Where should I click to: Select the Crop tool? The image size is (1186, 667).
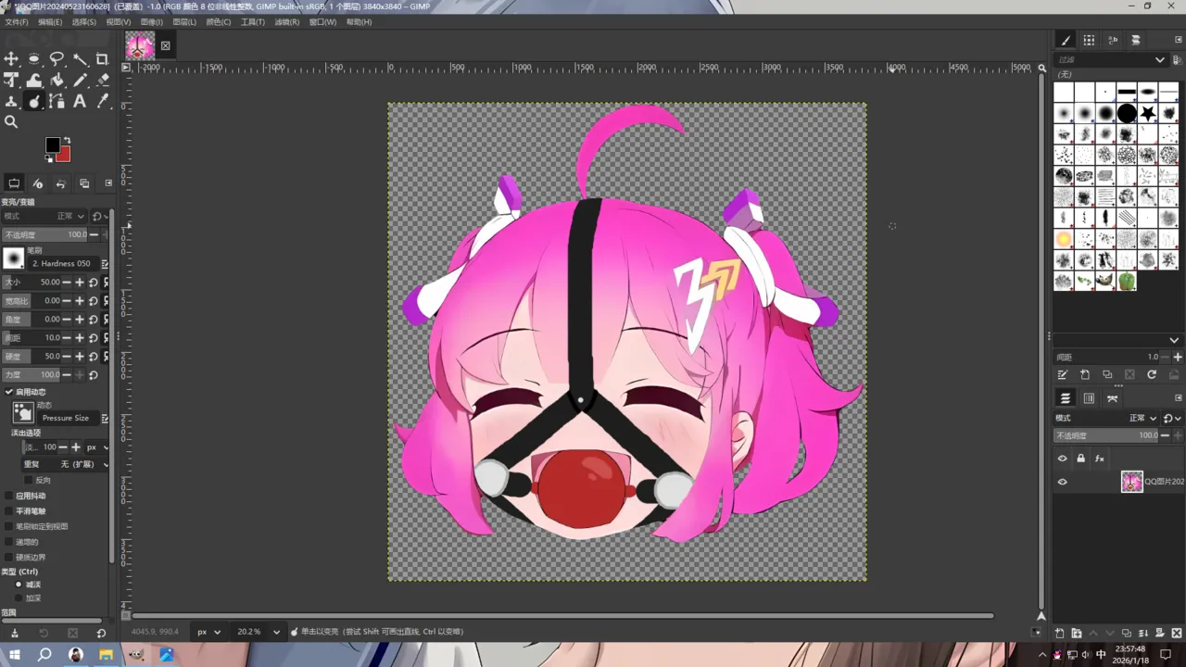click(x=102, y=59)
